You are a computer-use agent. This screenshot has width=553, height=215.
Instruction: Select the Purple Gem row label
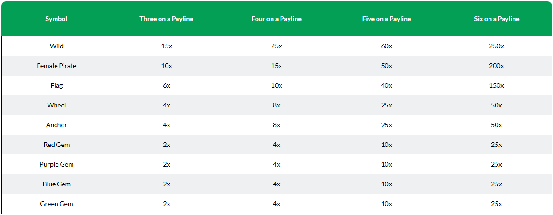56,164
